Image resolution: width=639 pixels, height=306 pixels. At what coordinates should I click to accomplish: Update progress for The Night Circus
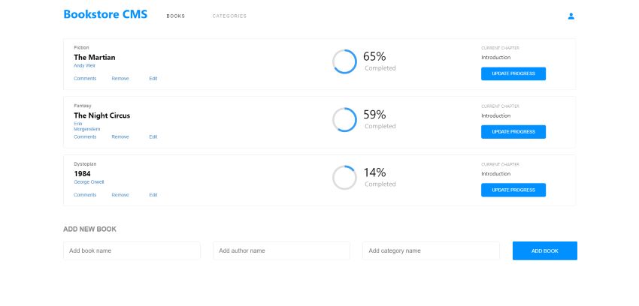(x=513, y=132)
